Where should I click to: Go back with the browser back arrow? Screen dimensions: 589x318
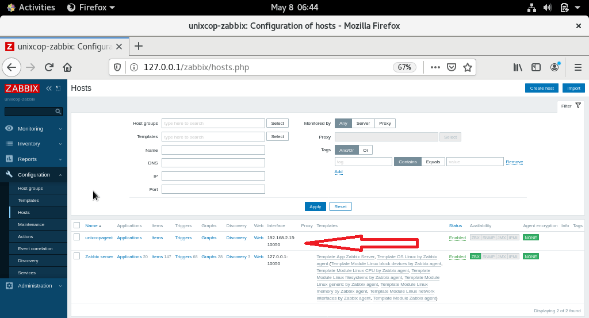(x=12, y=67)
